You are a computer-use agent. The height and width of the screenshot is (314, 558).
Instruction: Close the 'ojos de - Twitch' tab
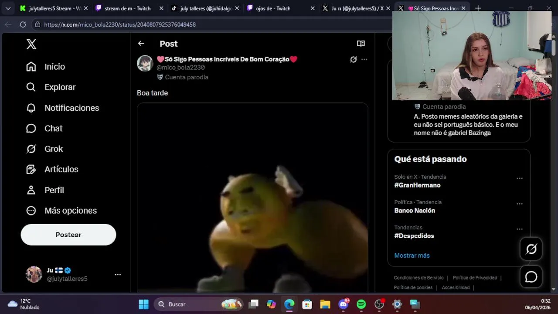[x=313, y=8]
